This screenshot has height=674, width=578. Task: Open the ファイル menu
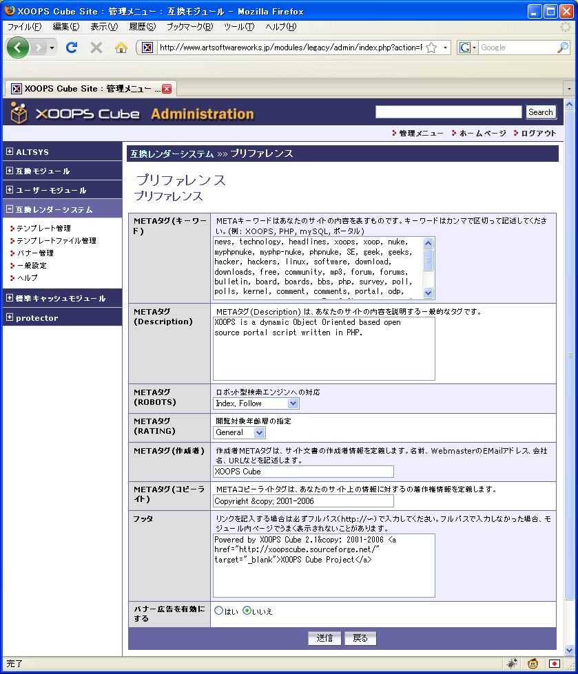25,27
